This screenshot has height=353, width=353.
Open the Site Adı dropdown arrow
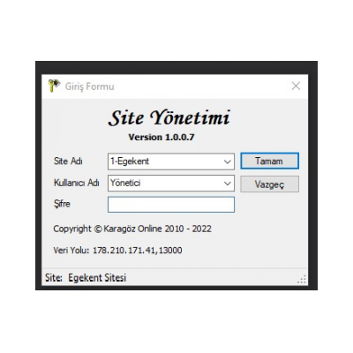tap(227, 161)
